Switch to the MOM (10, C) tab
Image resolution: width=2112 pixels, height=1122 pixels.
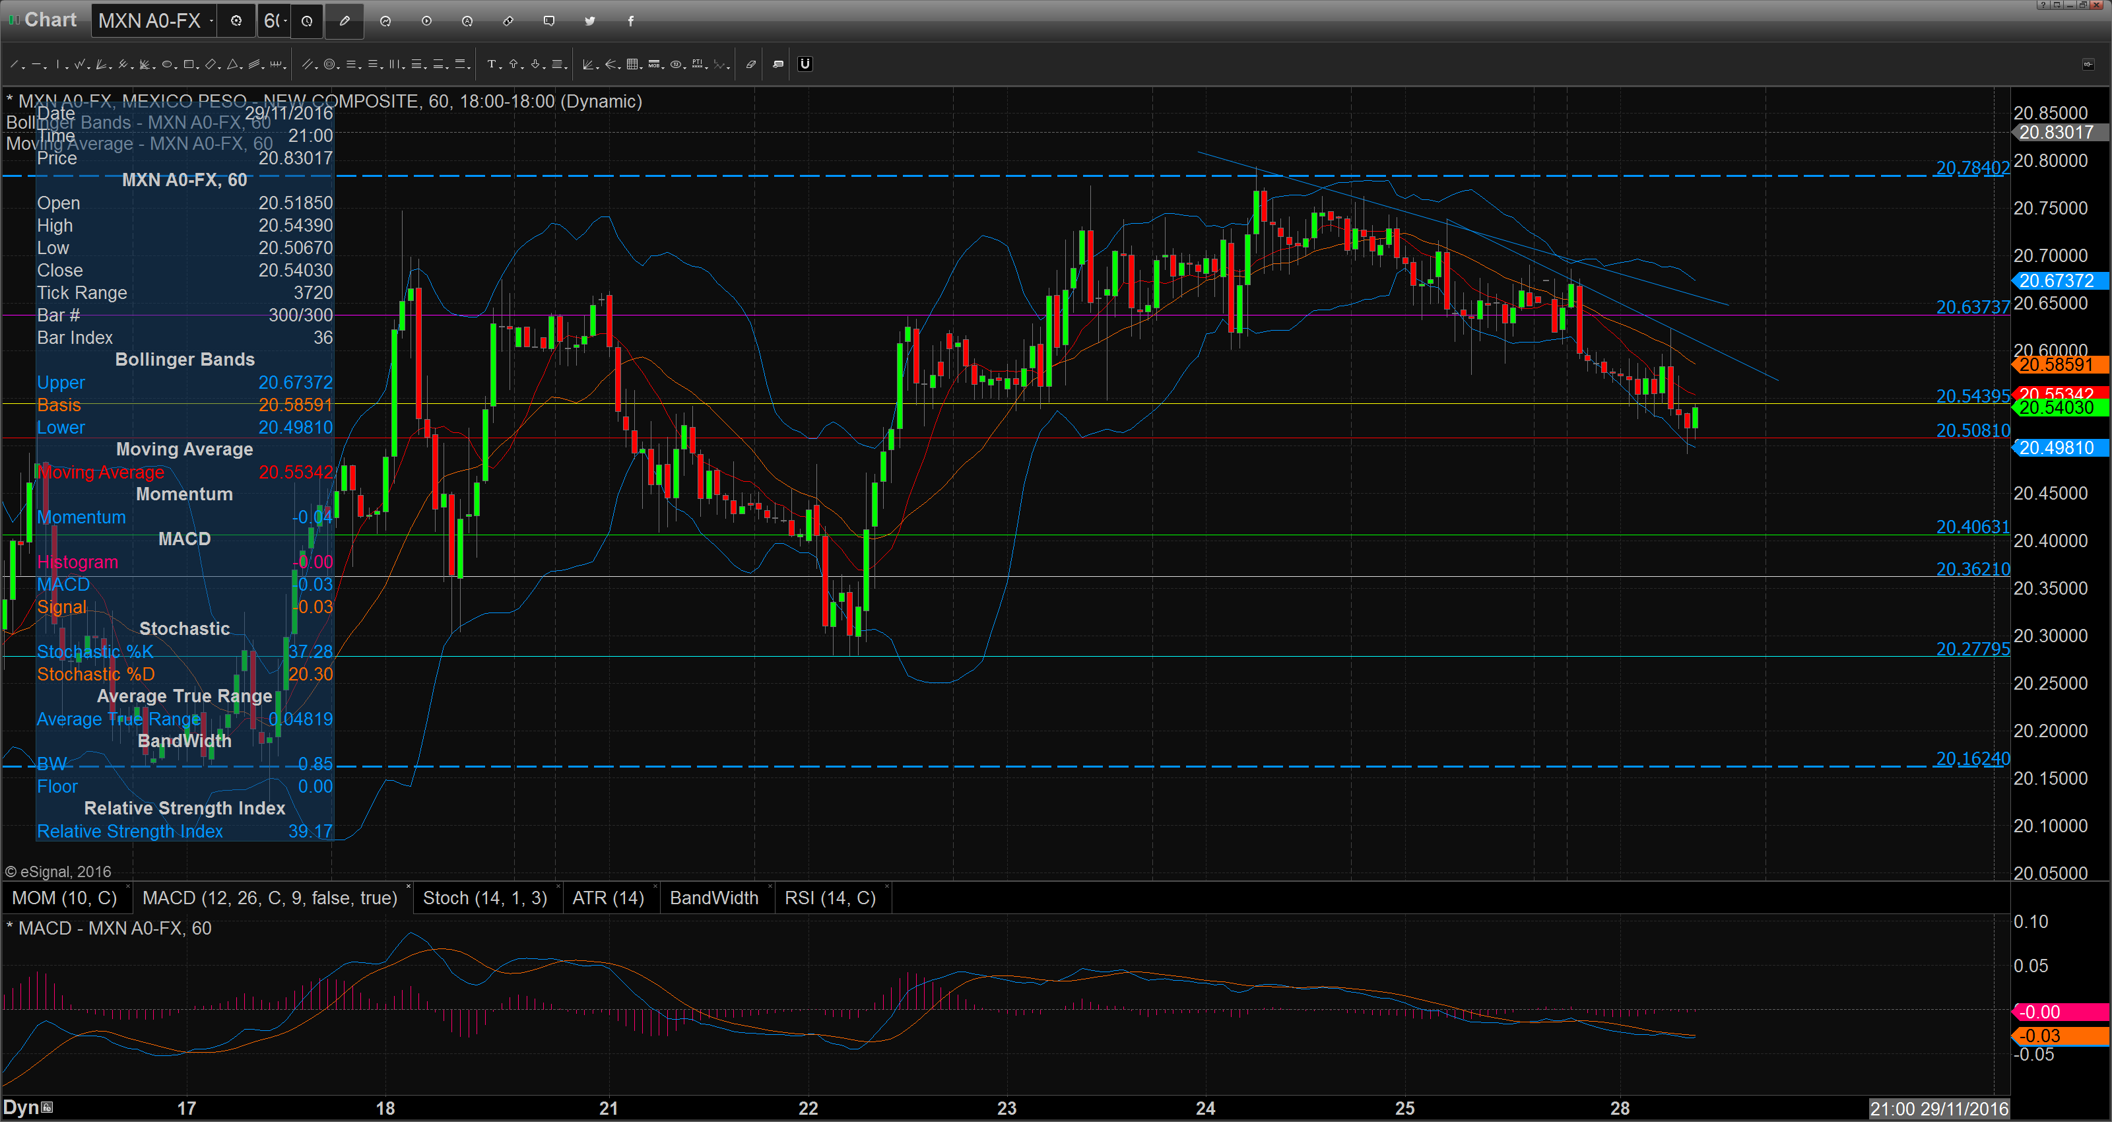point(65,898)
